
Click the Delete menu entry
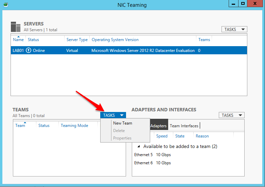pos(119,131)
